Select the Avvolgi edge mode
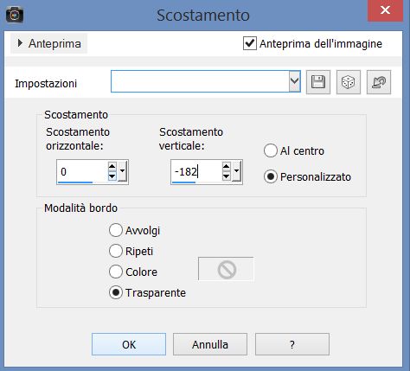410x371 pixels. [116, 230]
